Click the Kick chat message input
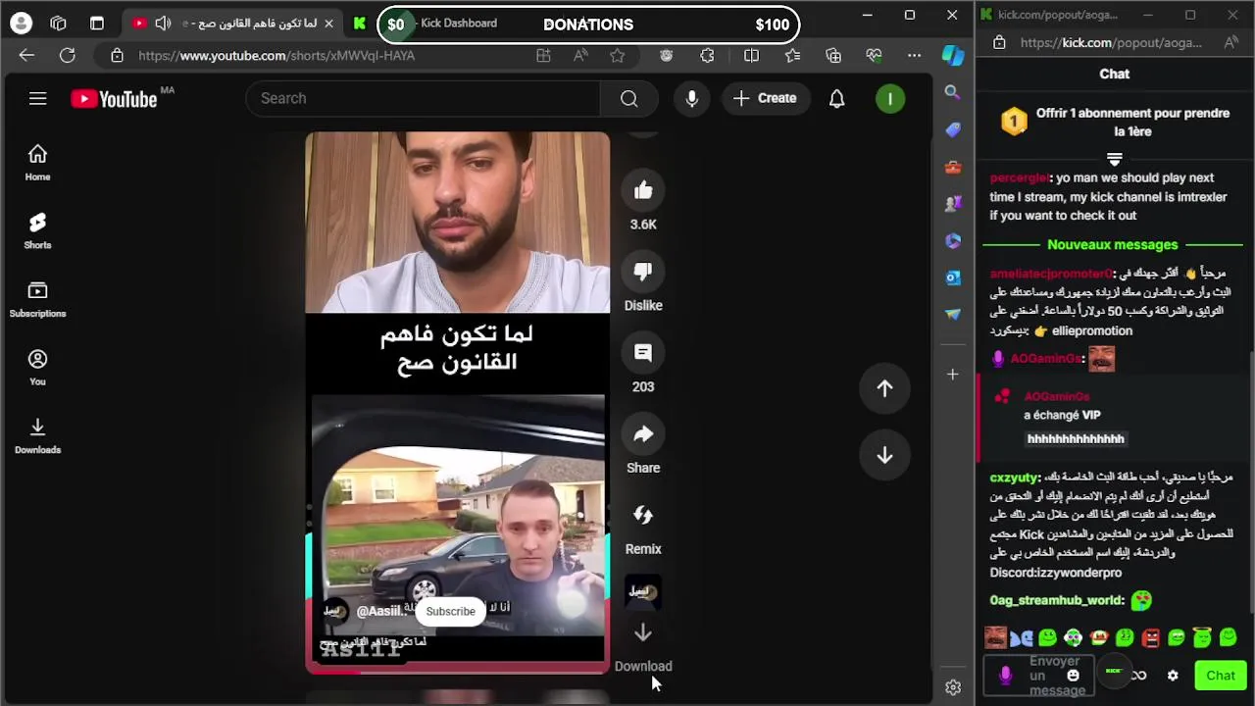 (1041, 676)
